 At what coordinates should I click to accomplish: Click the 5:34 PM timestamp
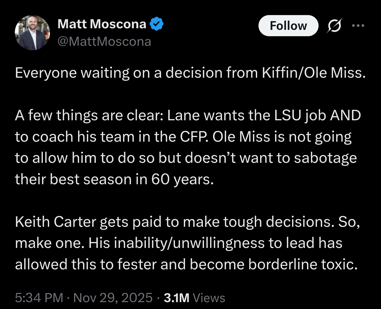tap(39, 298)
